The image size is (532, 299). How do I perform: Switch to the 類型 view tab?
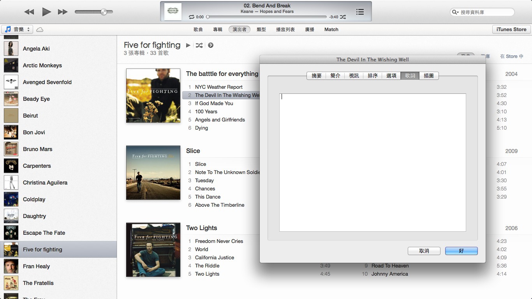tap(261, 30)
